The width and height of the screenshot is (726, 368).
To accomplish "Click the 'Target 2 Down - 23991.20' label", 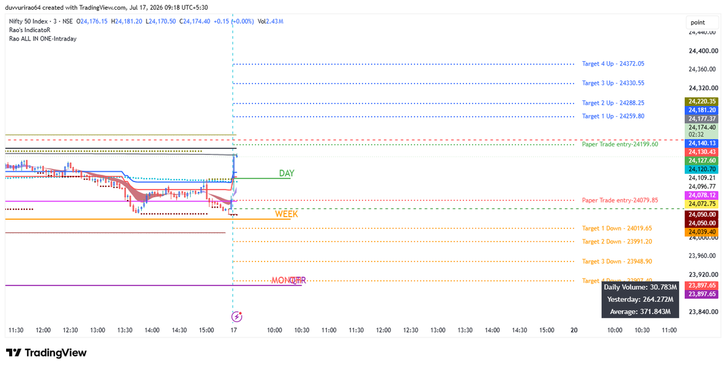I will (617, 241).
